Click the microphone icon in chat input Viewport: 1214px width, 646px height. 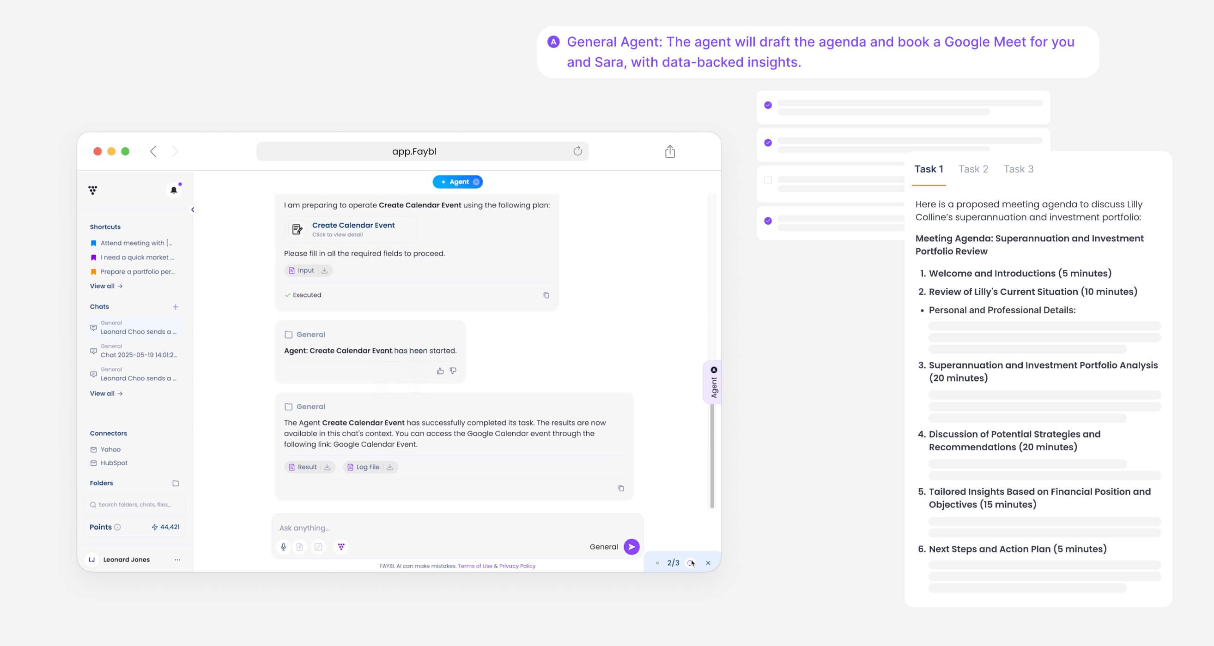tap(283, 547)
